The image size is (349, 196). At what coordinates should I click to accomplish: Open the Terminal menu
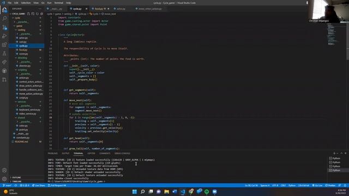(58, 3)
